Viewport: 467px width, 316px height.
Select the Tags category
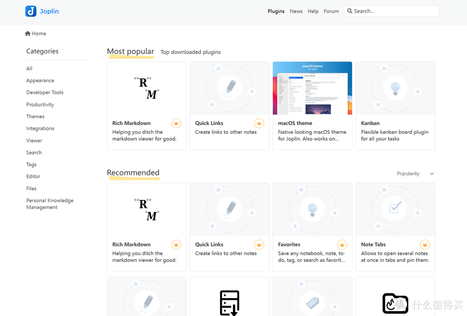31,164
